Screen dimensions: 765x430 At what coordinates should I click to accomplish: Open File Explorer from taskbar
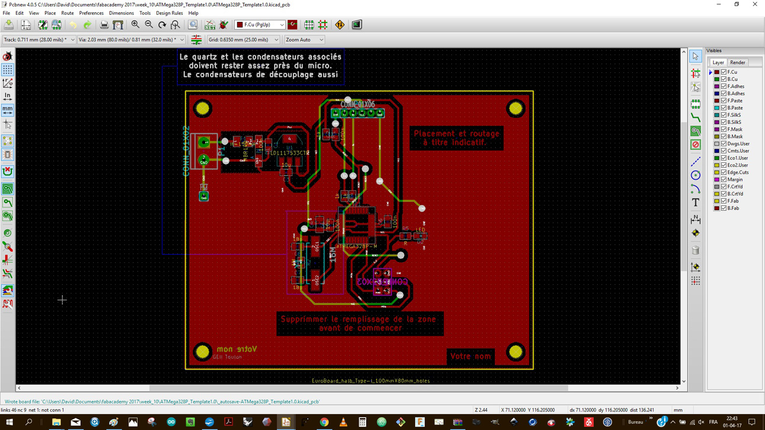pyautogui.click(x=56, y=422)
